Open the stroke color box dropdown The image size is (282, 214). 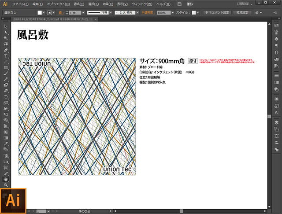click(54, 13)
